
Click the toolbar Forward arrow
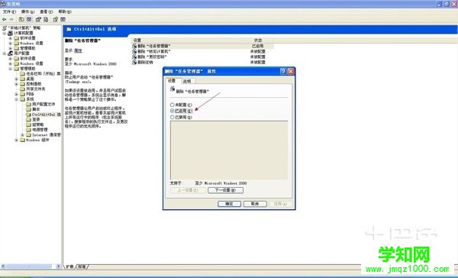(x=11, y=19)
